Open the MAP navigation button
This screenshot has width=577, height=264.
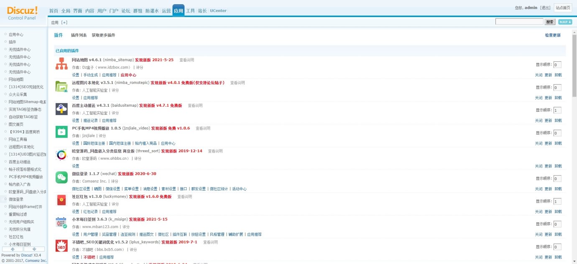[565, 22]
